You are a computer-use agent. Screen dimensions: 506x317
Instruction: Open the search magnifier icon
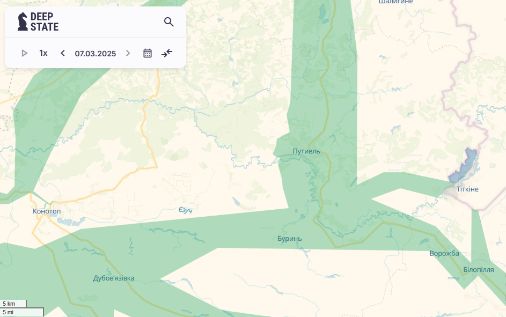click(169, 22)
